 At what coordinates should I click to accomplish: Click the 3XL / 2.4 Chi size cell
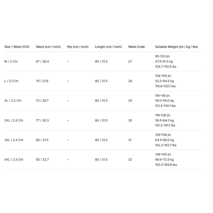tap(14, 140)
